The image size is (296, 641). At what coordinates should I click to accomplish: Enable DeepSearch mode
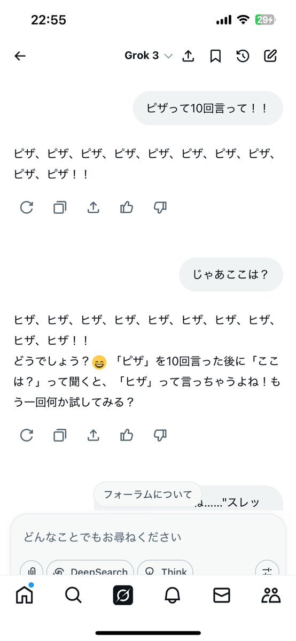(x=90, y=570)
